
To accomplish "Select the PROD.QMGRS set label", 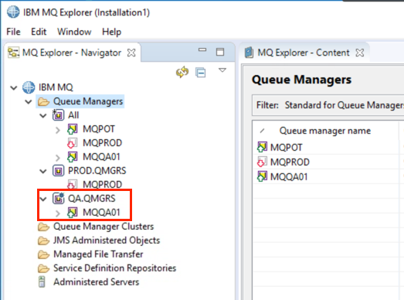I will pyautogui.click(x=97, y=171).
